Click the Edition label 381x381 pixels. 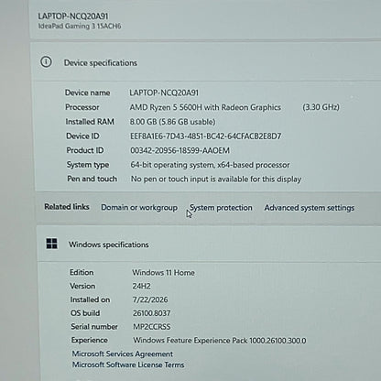pos(82,272)
